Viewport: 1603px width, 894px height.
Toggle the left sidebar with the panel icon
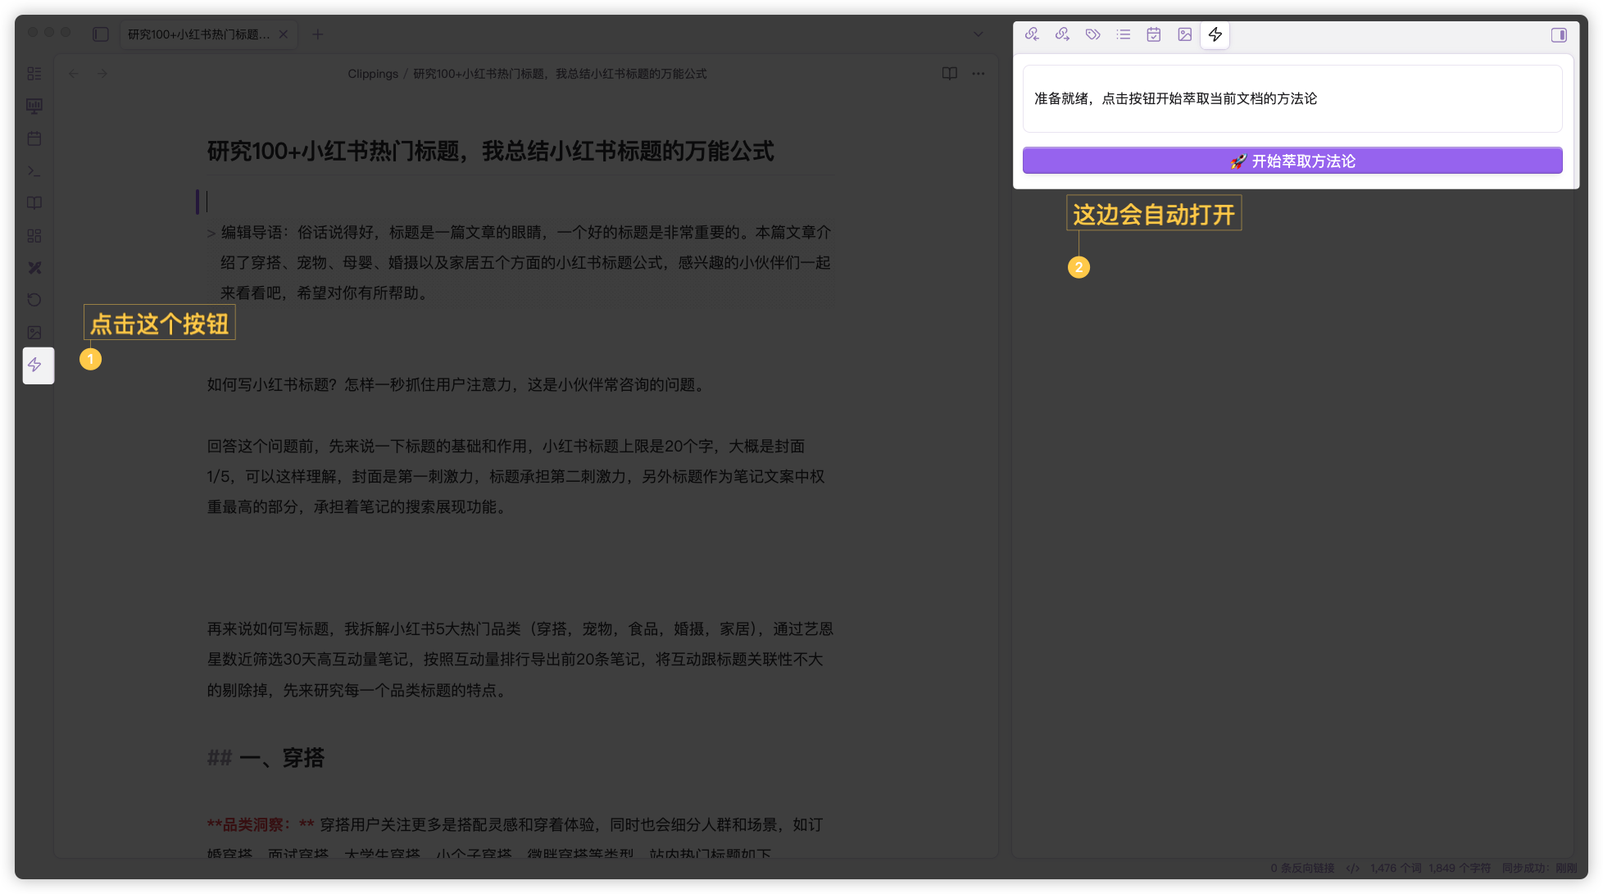click(101, 34)
